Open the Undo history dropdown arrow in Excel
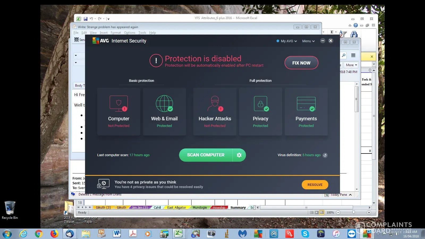The image size is (425, 239). point(95,19)
